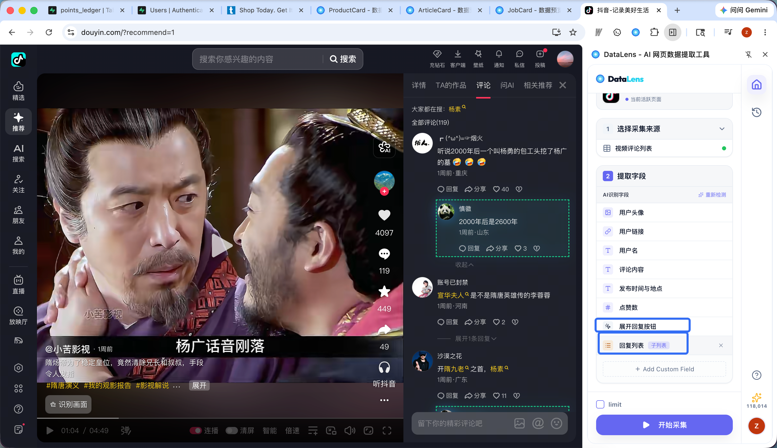Switch to the points_ledger browser tab
This screenshot has width=777, height=448.
click(x=87, y=10)
